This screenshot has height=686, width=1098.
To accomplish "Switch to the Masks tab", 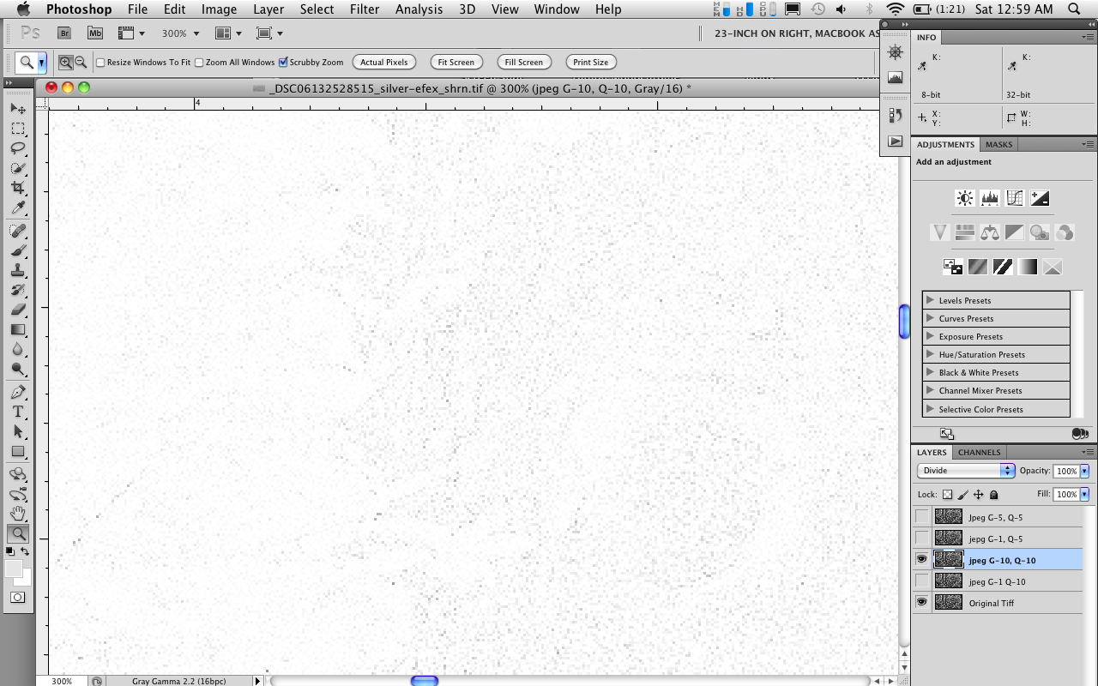I will (x=998, y=144).
